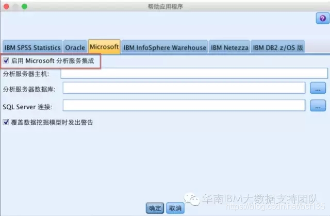Screen dimensions: 330x216
Task: Click the SQL Server 连接 label
Action: 27,107
